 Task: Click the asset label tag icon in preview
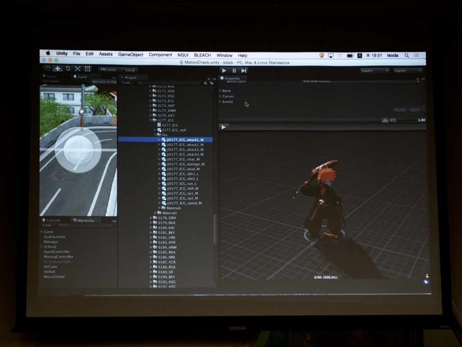click(426, 282)
